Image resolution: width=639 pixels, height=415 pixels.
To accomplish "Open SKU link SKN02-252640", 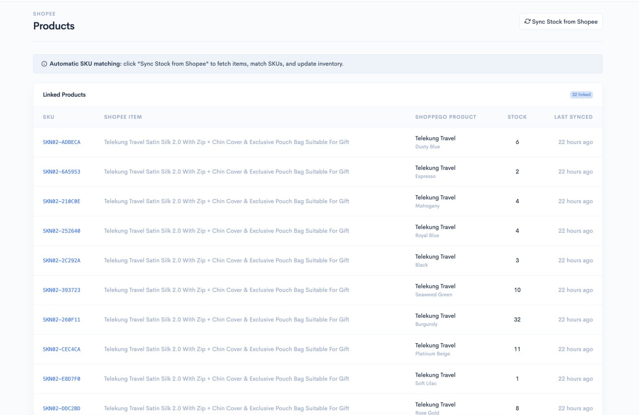I will coord(61,231).
